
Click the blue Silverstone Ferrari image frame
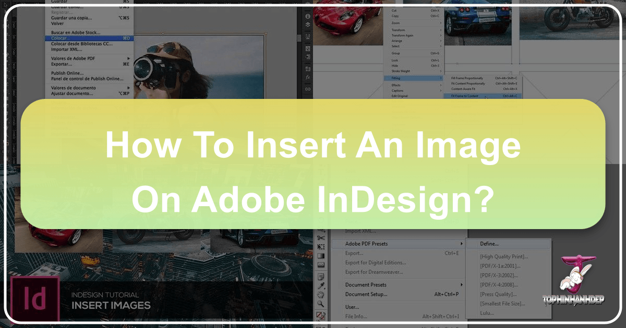coord(477,22)
